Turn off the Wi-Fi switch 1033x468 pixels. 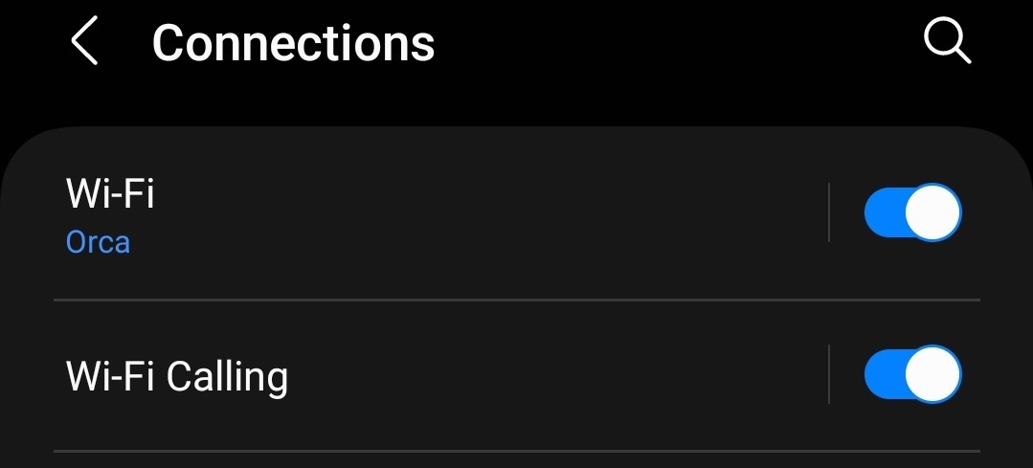pos(912,212)
